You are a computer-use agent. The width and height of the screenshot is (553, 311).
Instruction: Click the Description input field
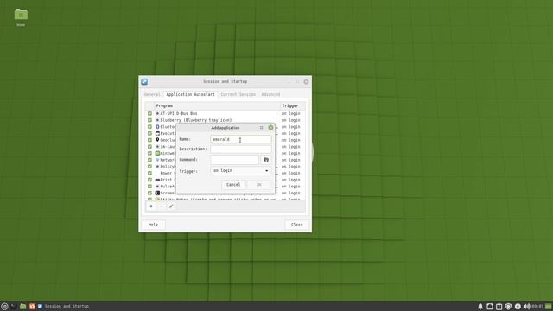click(241, 149)
